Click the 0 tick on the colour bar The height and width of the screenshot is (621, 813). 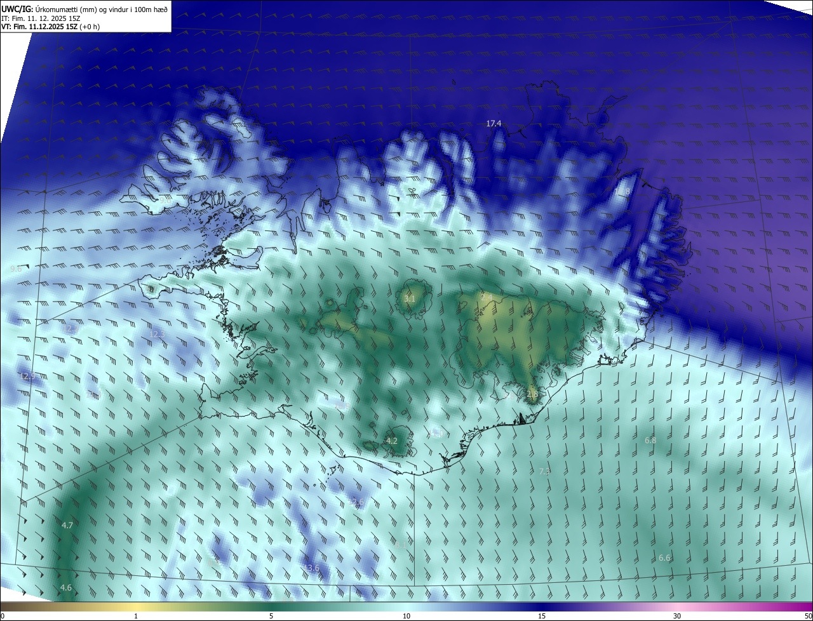(3, 616)
